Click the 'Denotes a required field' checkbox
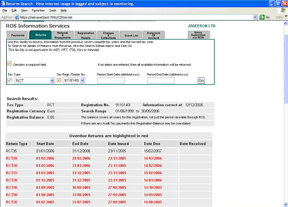 pos(9,63)
